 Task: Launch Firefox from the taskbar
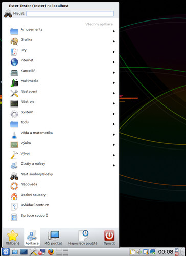point(51,252)
